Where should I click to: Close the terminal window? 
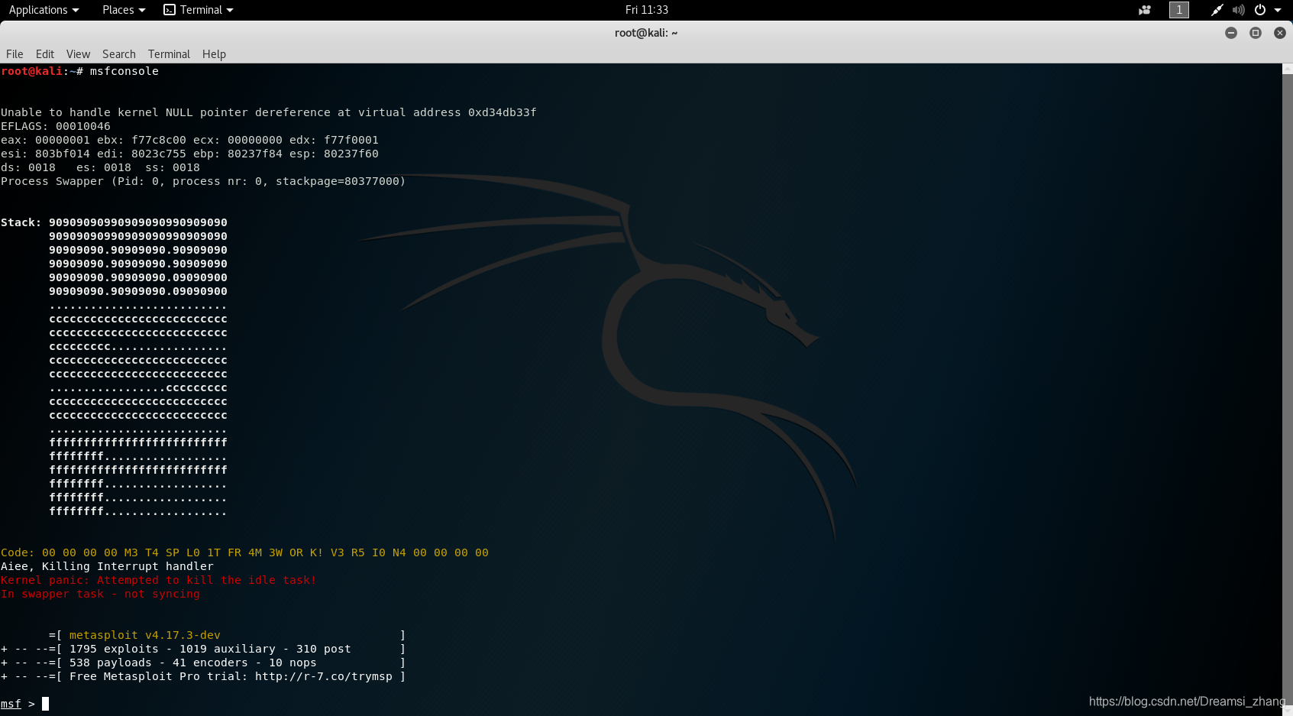1280,33
